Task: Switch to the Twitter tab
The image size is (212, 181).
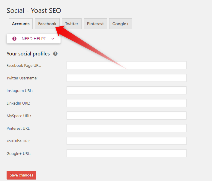Action: [71, 24]
